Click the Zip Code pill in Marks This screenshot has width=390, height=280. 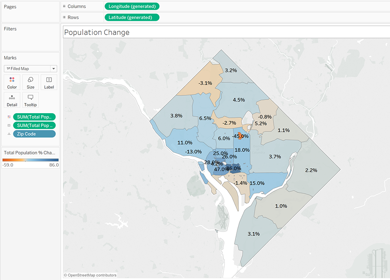point(34,134)
